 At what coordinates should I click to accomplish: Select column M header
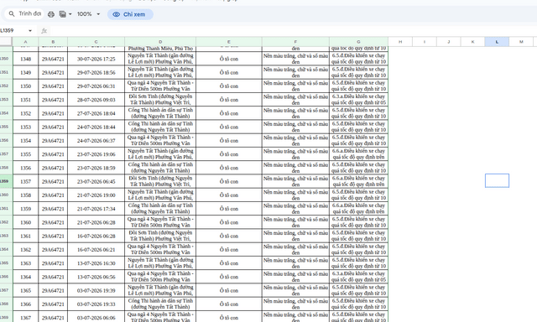pos(521,42)
